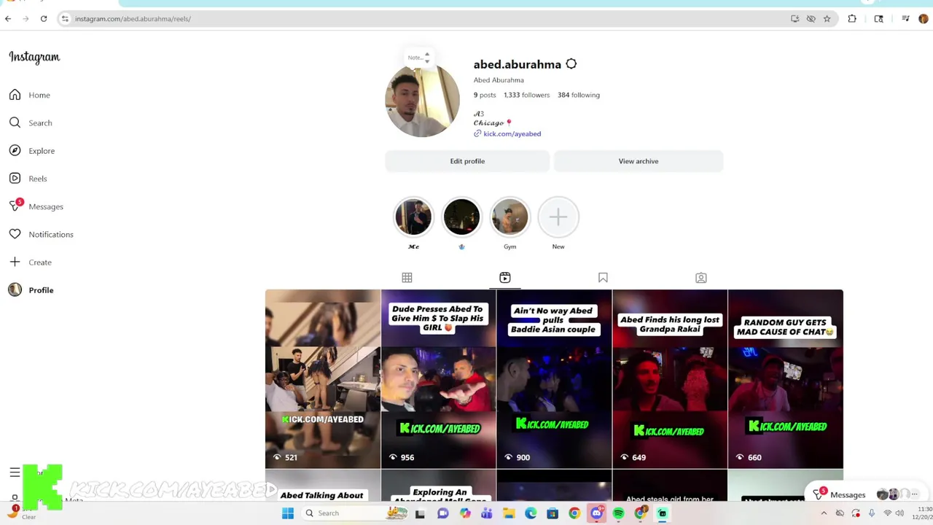Open the sidebar More hamburger menu
Screen dimensions: 933x525
[x=15, y=472]
